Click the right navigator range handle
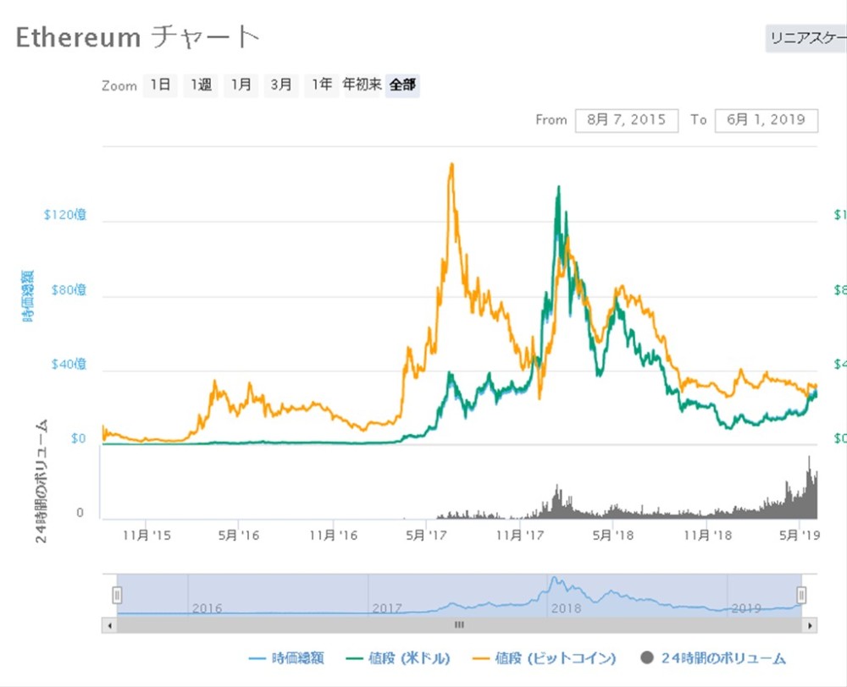This screenshot has height=687, width=847. point(801,596)
